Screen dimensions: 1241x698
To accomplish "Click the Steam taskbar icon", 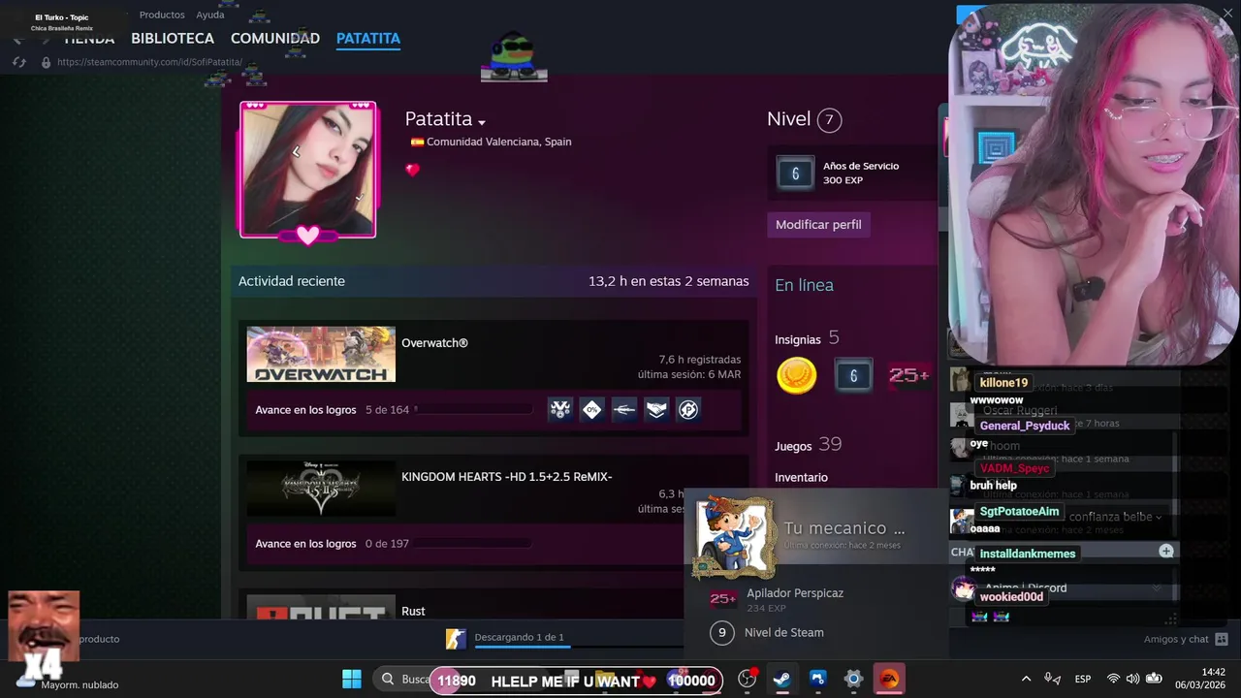I will tap(781, 679).
